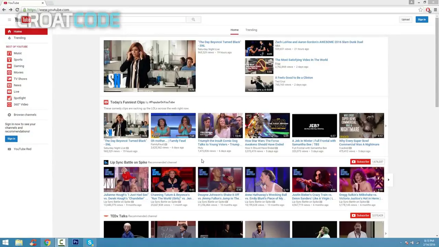Subscribe to Lip Sync Battle on Spike
Image resolution: width=439 pixels, height=247 pixels.
point(360,162)
